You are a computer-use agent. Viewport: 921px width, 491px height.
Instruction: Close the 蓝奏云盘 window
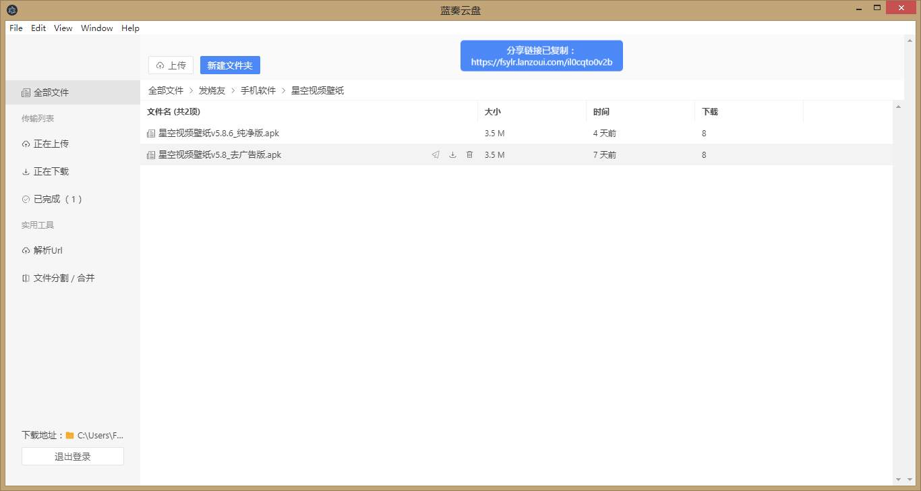[x=901, y=8]
